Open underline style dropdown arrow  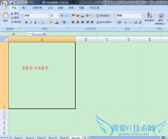point(39,22)
